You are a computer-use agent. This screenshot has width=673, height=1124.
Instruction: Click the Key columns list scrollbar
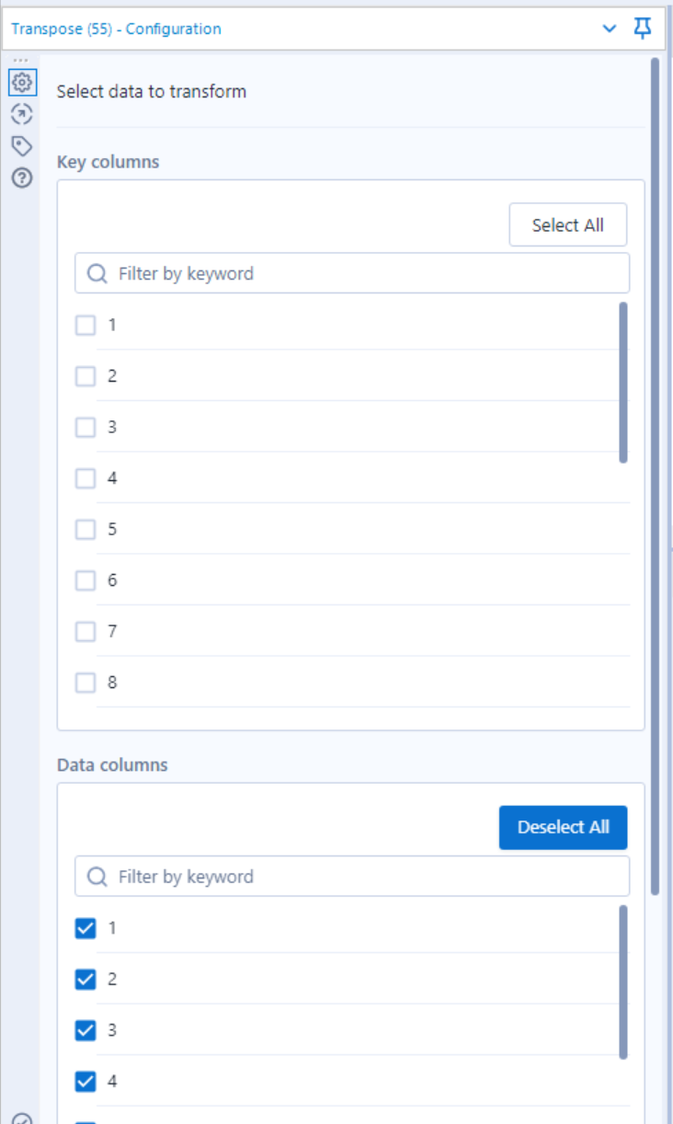click(x=623, y=383)
